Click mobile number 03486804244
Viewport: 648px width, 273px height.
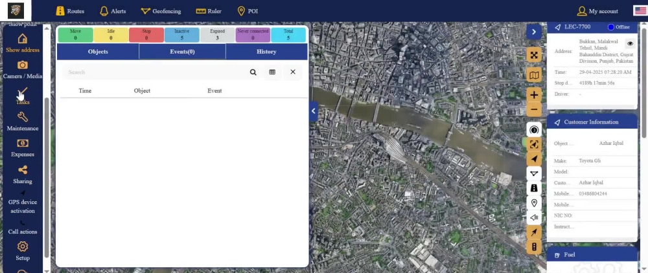tap(593, 194)
